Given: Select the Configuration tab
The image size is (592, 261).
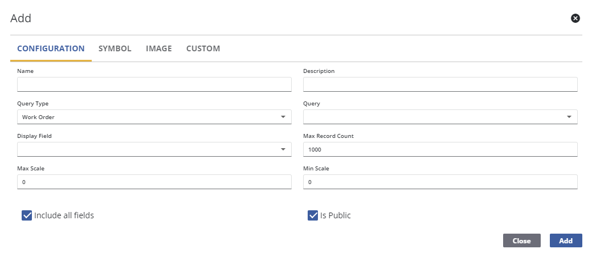Looking at the screenshot, I should click(51, 48).
